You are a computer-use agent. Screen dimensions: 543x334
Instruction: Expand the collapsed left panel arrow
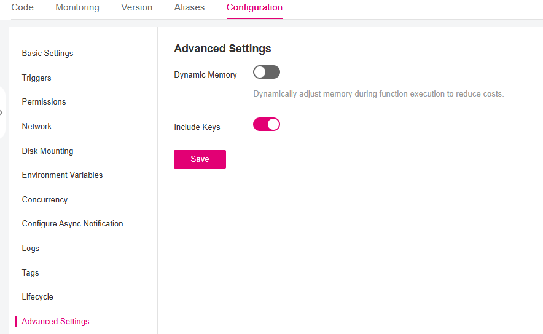click(2, 113)
